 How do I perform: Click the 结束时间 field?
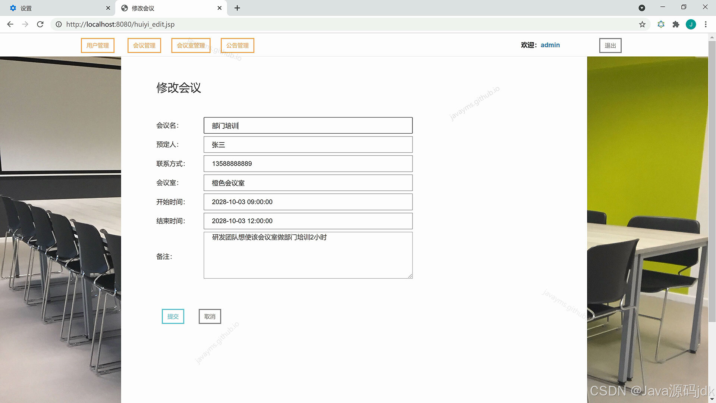tap(308, 221)
